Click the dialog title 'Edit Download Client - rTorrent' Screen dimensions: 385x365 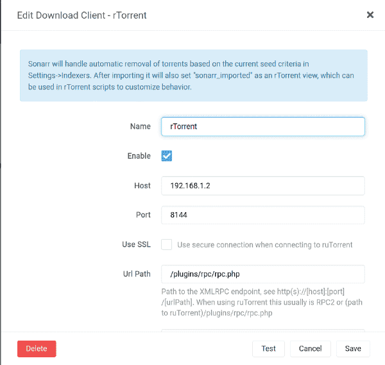81,15
